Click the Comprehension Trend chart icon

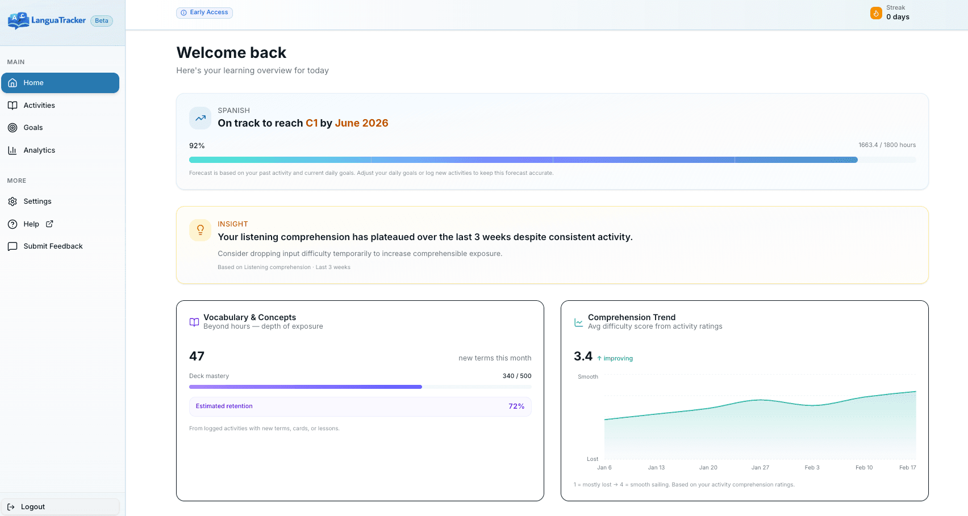pyautogui.click(x=578, y=322)
